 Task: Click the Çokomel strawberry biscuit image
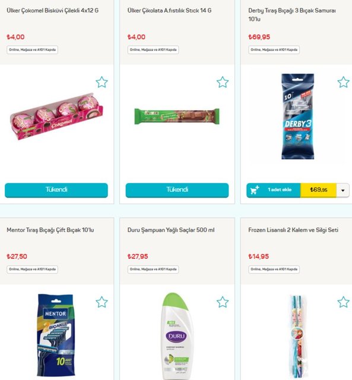56,116
